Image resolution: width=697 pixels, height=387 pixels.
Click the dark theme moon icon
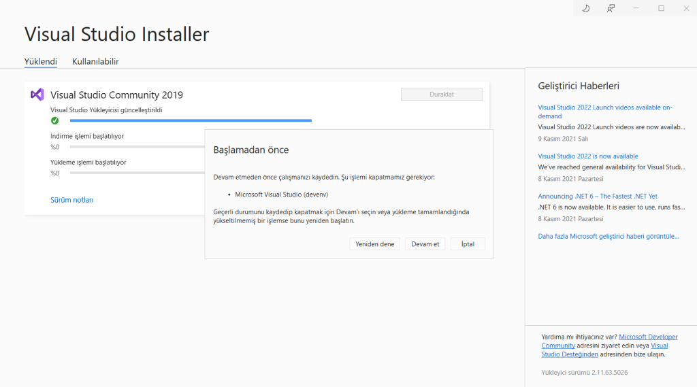click(x=586, y=8)
